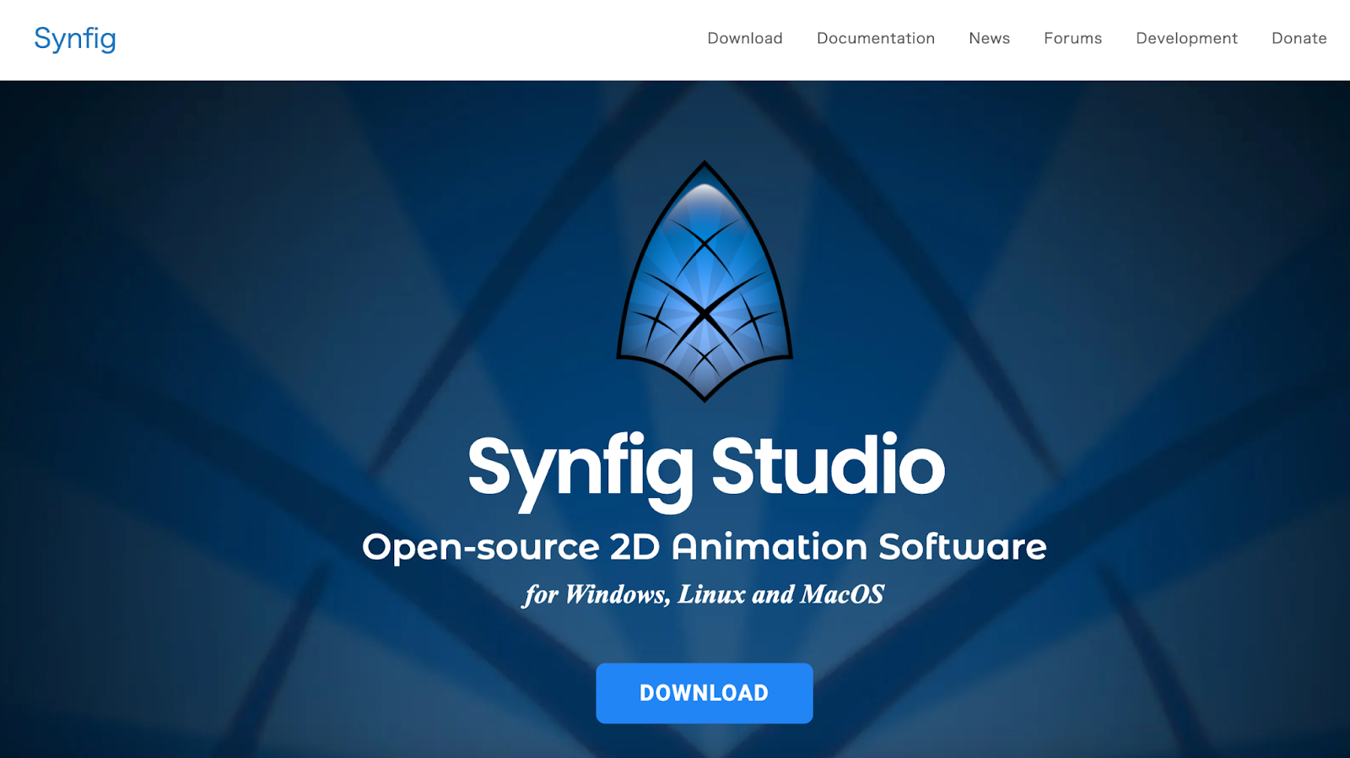The image size is (1350, 758).
Task: Open the Donate page
Action: [x=1299, y=39]
